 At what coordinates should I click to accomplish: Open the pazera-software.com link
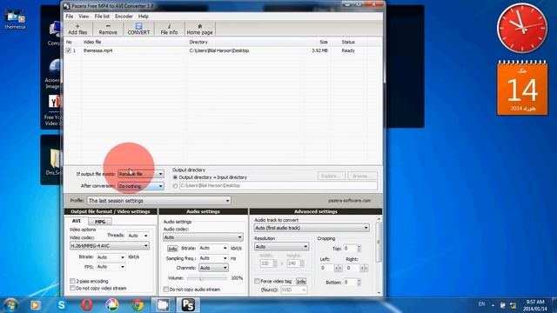pyautogui.click(x=349, y=201)
